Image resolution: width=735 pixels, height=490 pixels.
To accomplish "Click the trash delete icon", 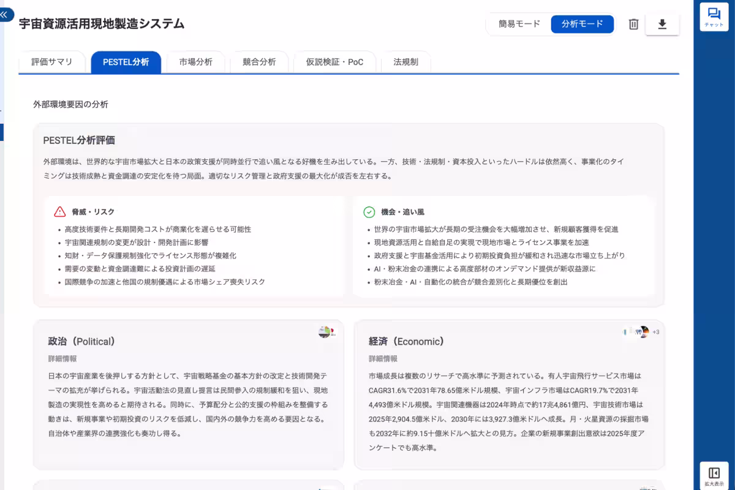I will (x=633, y=24).
